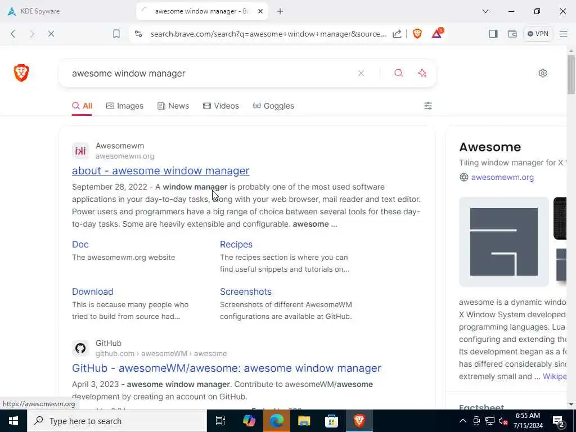Viewport: 576px width, 432px height.
Task: Open the Goggles tab
Action: pos(274,106)
